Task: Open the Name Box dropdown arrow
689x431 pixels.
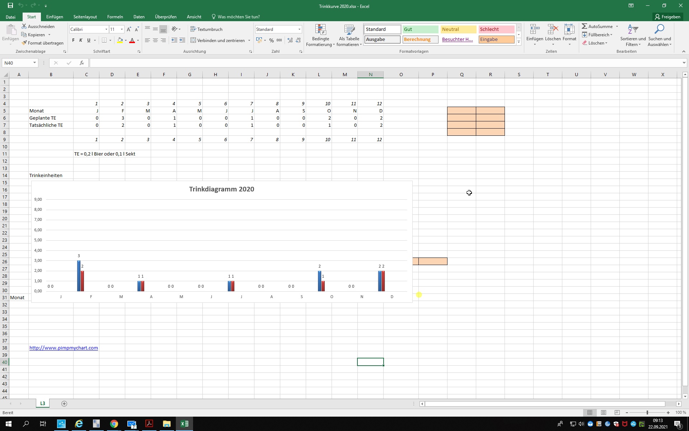Action: click(34, 63)
